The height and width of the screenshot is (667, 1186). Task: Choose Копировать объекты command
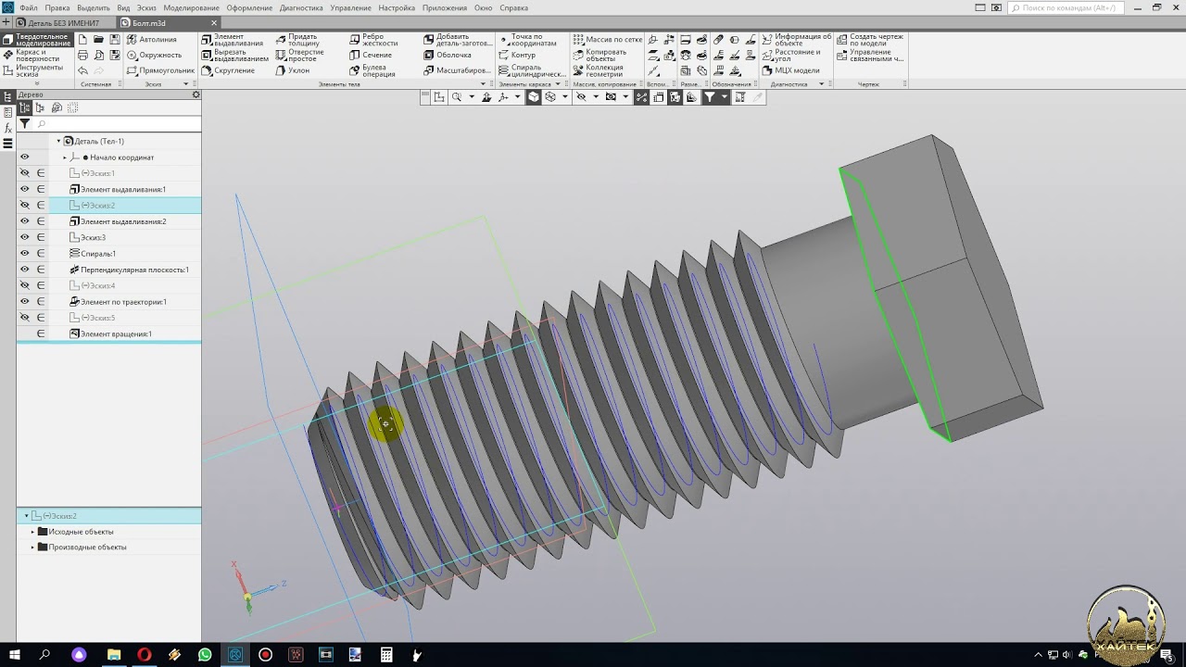pyautogui.click(x=599, y=55)
